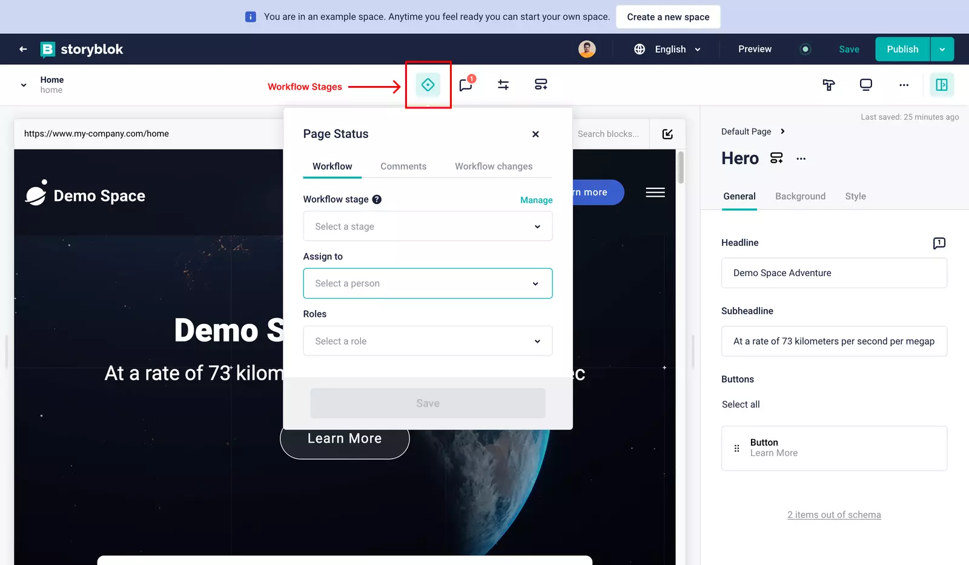Click the back arrow beside Storyblok logo
Screen dimensions: 969x565
click(x=23, y=49)
